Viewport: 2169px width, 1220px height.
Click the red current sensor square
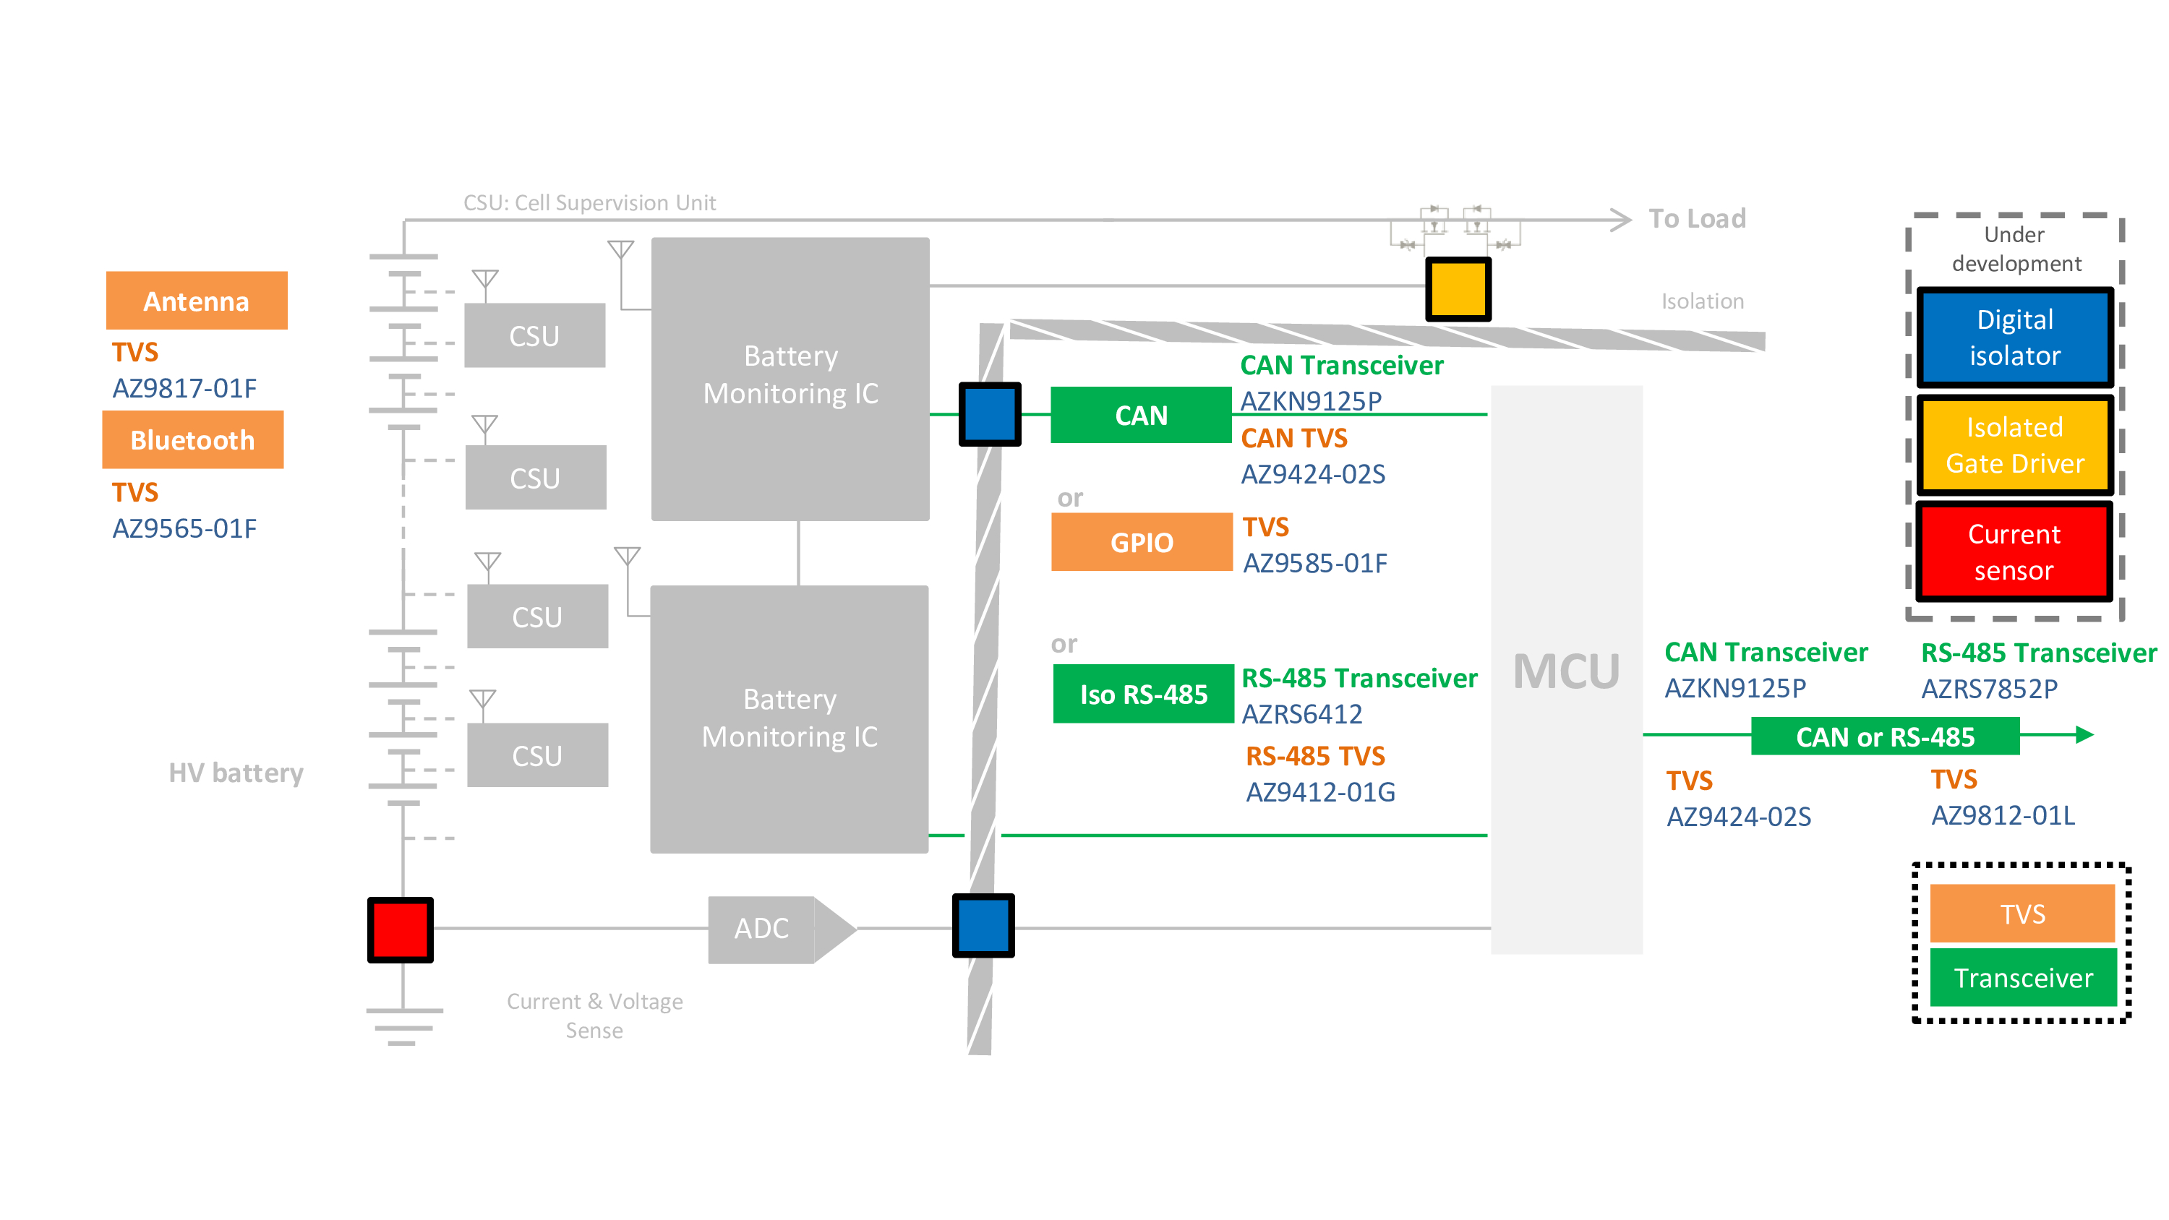point(400,929)
